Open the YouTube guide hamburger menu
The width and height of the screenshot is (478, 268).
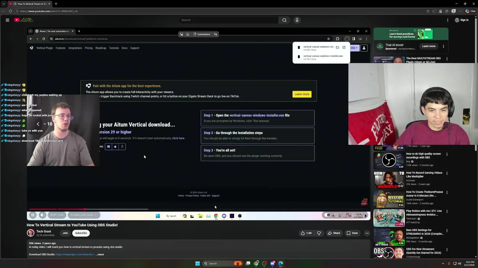(7, 20)
